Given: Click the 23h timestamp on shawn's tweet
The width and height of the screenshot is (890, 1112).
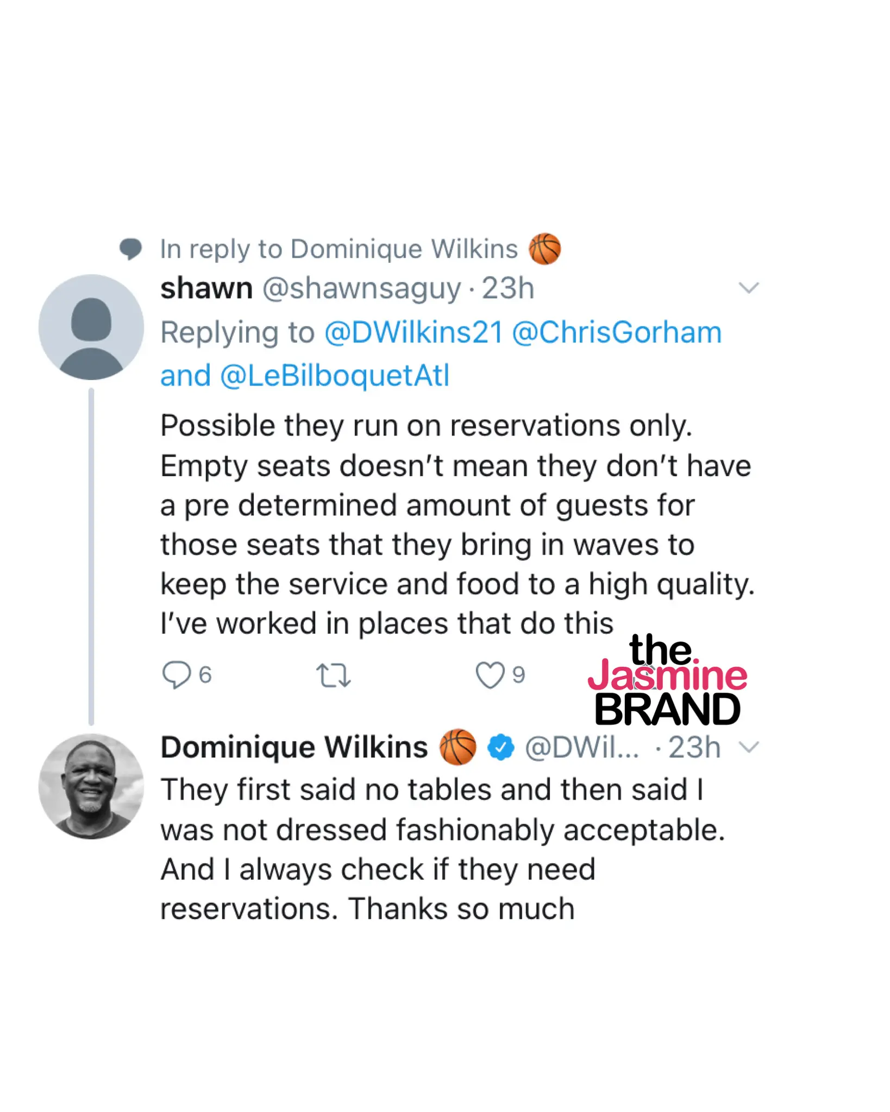Looking at the screenshot, I should click(508, 288).
